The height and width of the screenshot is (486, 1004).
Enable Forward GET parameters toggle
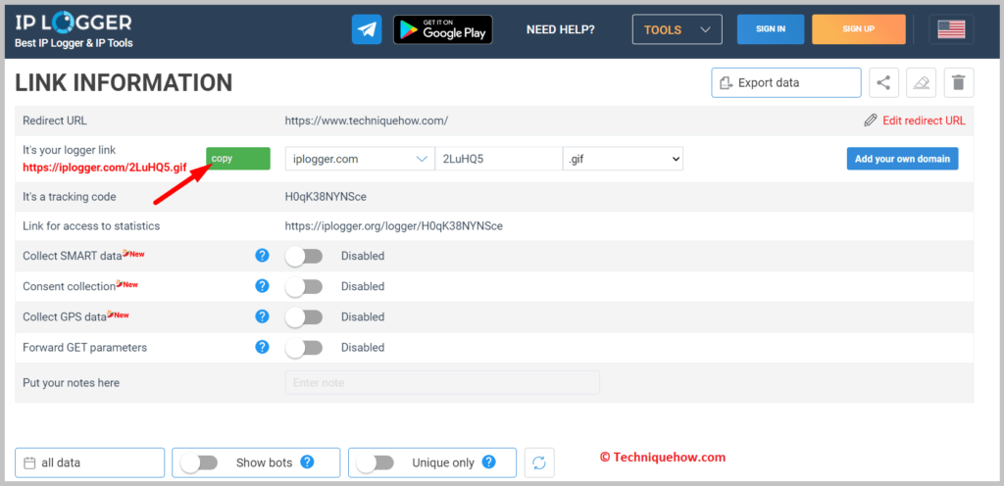point(304,347)
